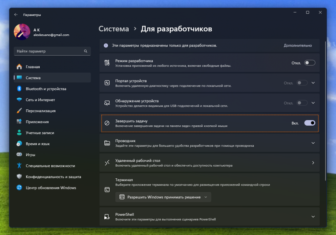Maximize the Параметры window
Image resolution: width=336 pixels, height=235 pixels.
point(307,12)
